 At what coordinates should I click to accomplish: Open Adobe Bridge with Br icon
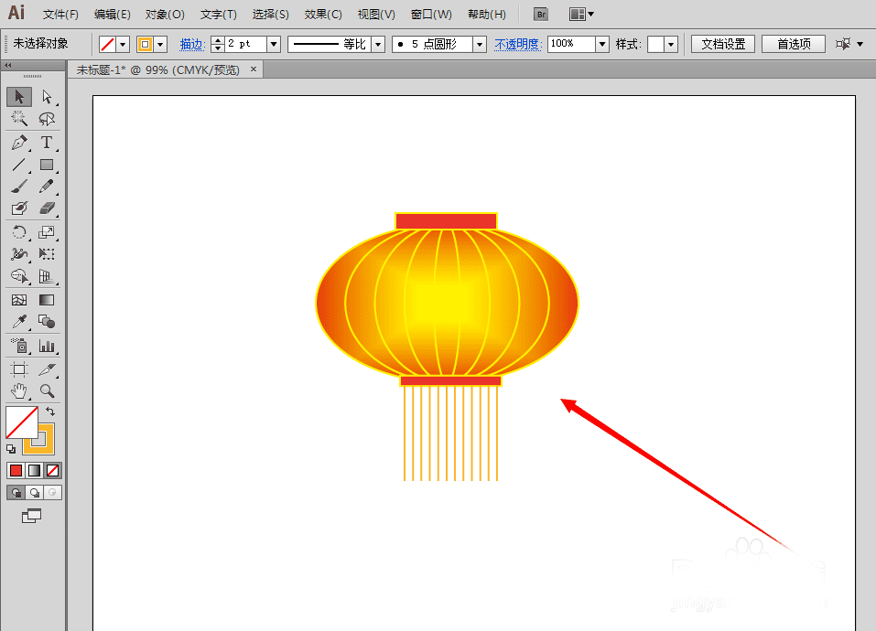541,15
